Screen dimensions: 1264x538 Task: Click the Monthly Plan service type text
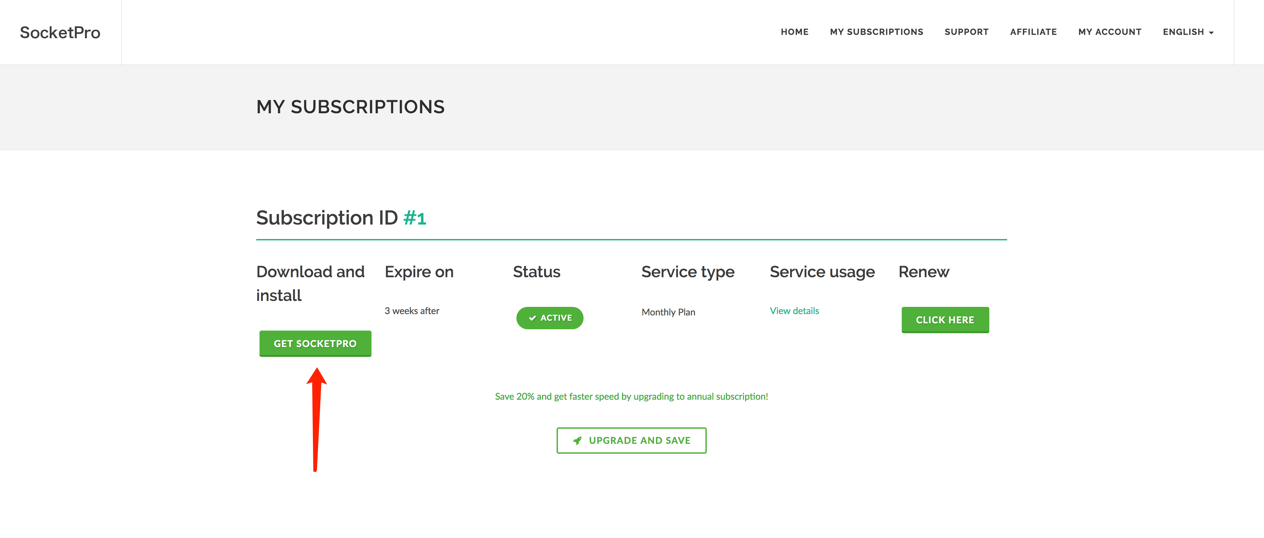coord(668,312)
